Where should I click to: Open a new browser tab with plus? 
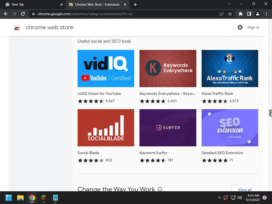tap(135, 5)
